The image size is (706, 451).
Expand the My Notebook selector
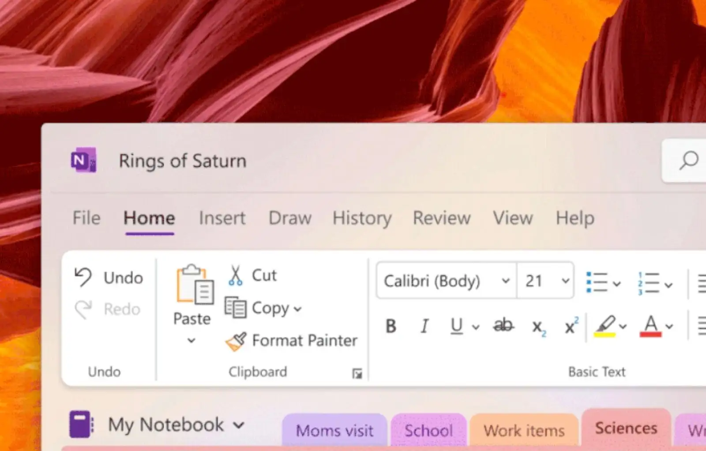click(238, 425)
